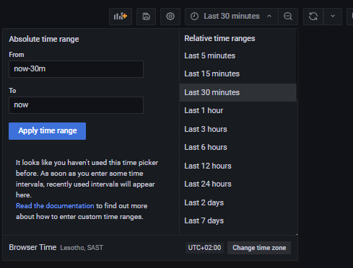Open the refresh interval dropdown arrow

[x=333, y=17]
